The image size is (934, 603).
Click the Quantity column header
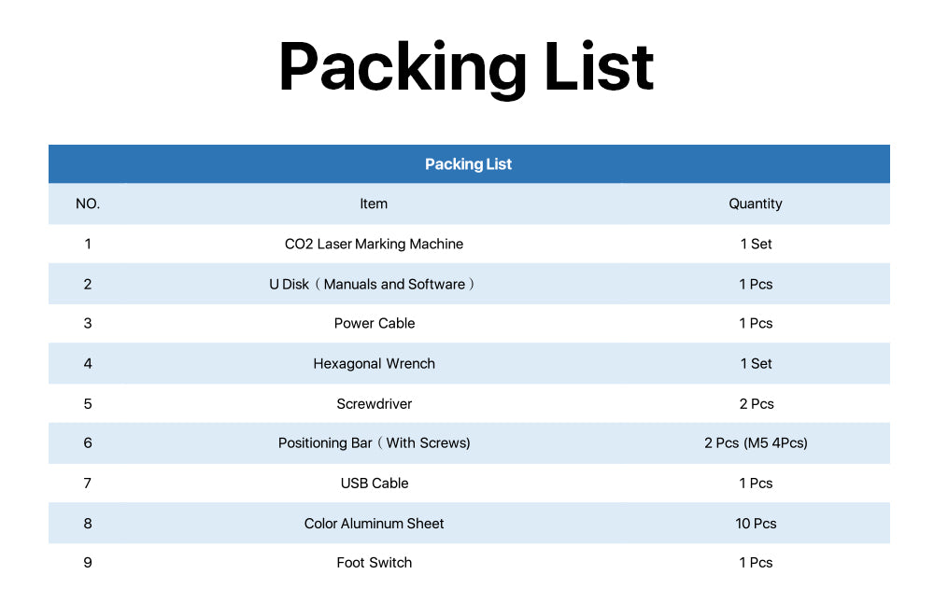click(x=756, y=203)
